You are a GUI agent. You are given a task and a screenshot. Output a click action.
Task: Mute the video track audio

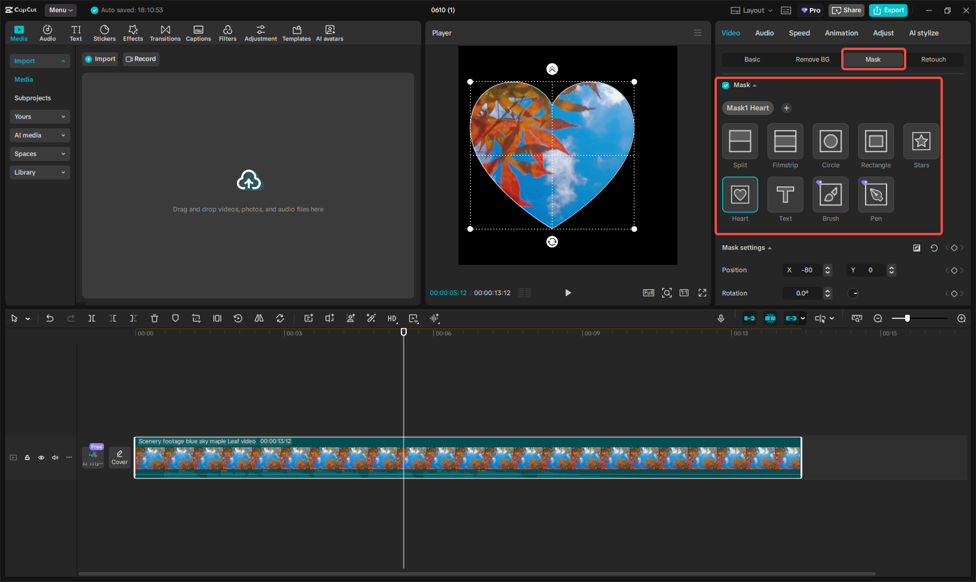pyautogui.click(x=55, y=458)
